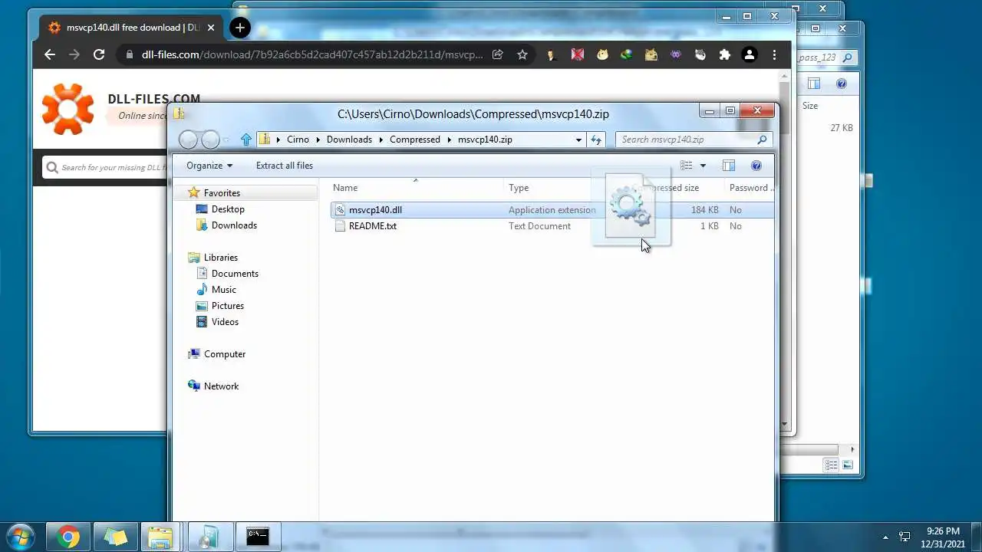The image size is (982, 552).
Task: Select Downloads in the breadcrumb path
Action: pos(349,140)
